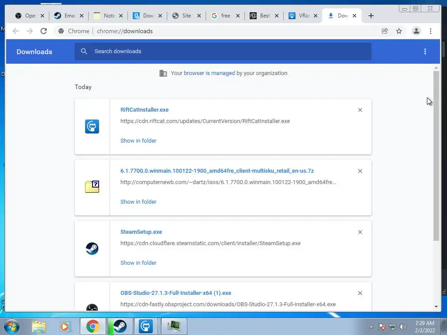The height and width of the screenshot is (335, 447).
Task: Switch to the Steam 'Ema' tab
Action: pyautogui.click(x=65, y=16)
